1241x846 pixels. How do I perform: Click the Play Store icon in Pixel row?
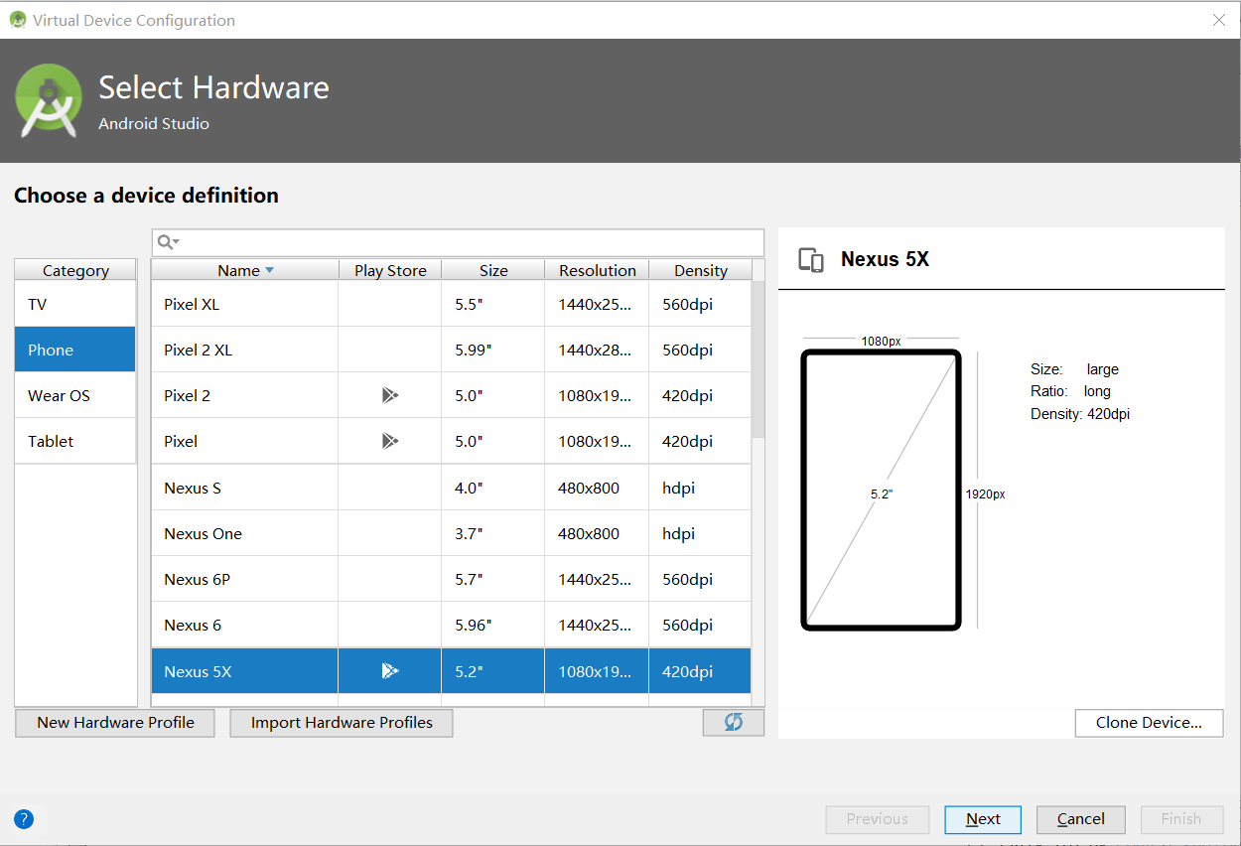pos(390,441)
